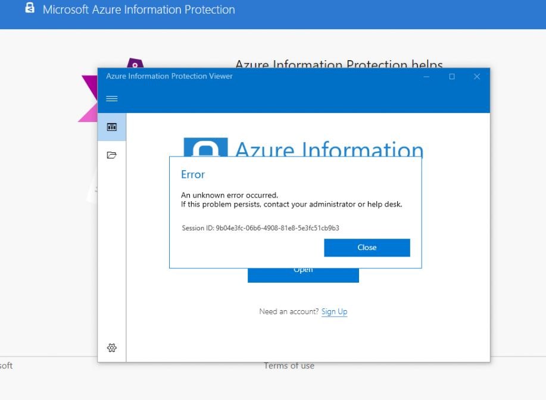Open the hamburger menu in Viewer window

[112, 99]
